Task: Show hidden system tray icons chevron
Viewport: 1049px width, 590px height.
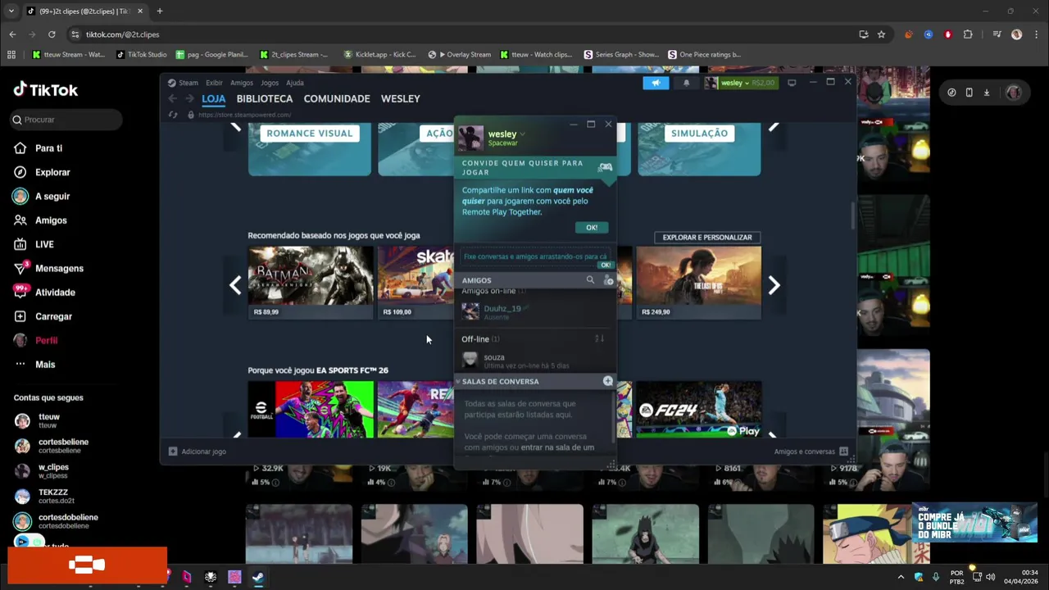Action: click(x=901, y=577)
